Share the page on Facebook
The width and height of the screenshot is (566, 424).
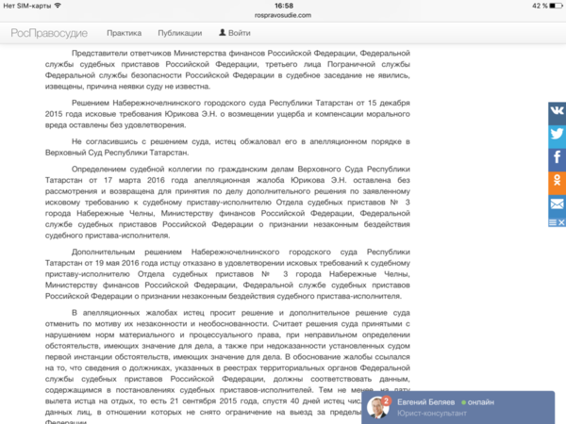click(557, 157)
